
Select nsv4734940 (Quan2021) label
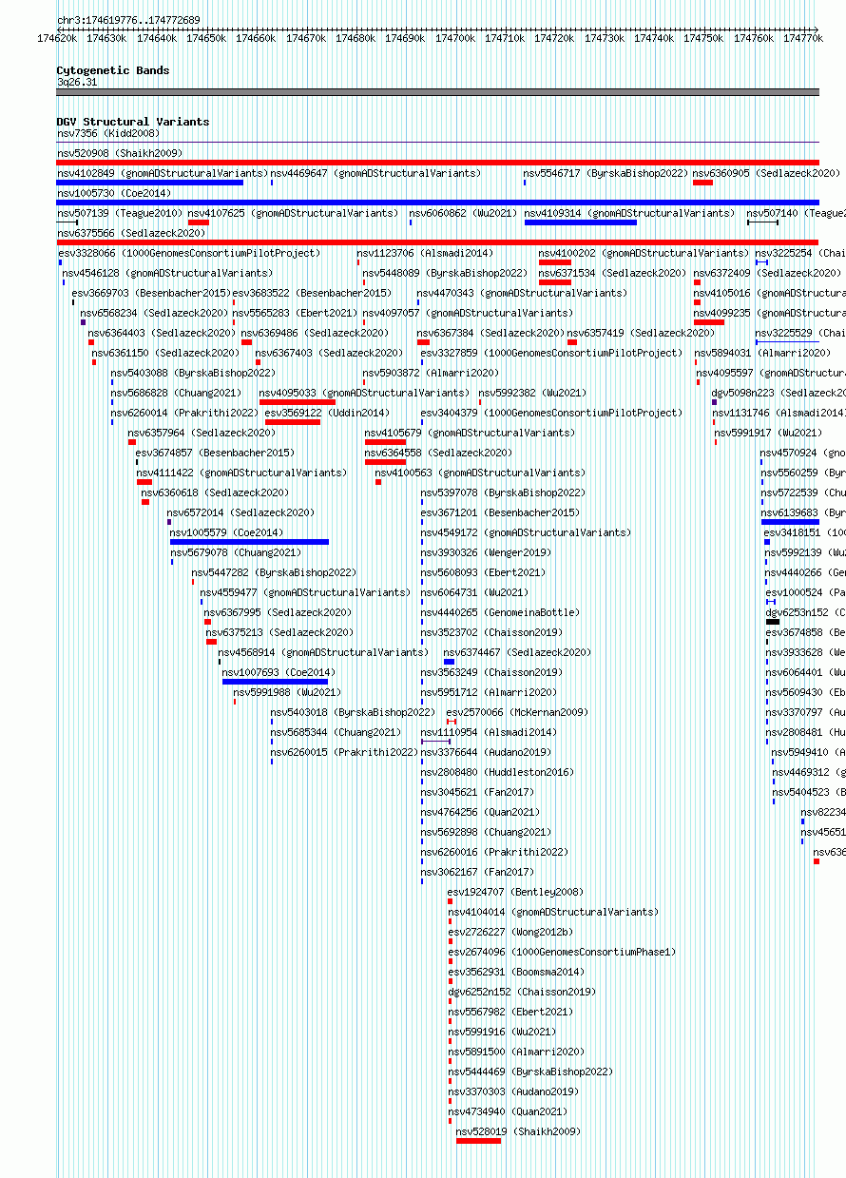pos(509,1111)
